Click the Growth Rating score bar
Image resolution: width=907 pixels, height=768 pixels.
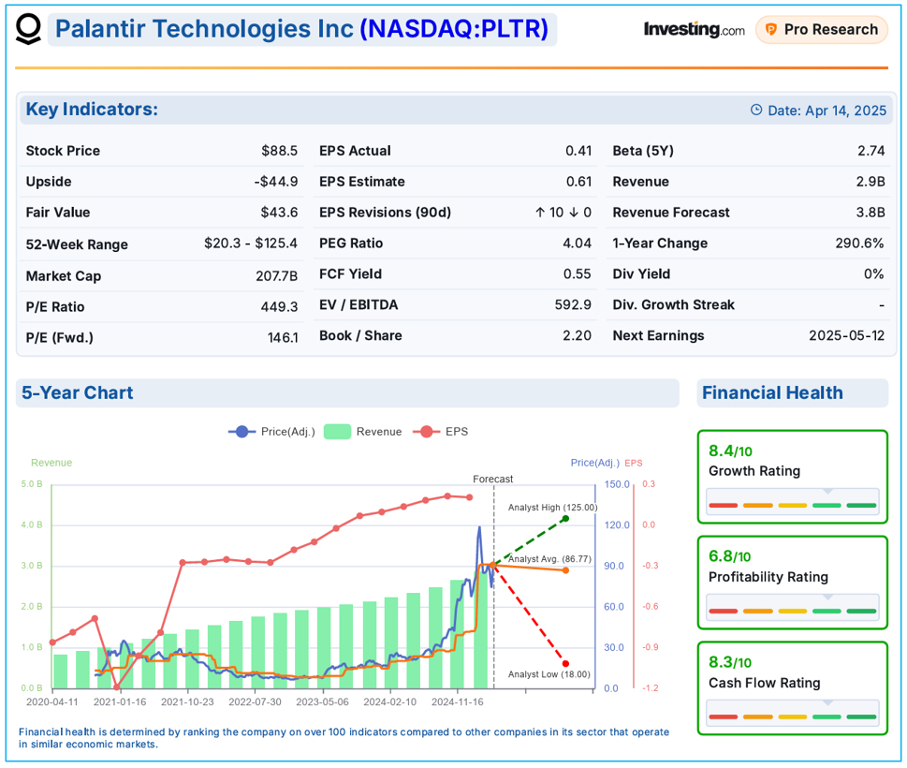pyautogui.click(x=793, y=502)
